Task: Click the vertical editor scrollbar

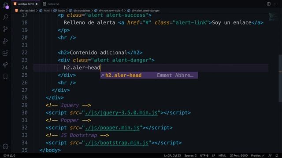Action: (x=280, y=78)
